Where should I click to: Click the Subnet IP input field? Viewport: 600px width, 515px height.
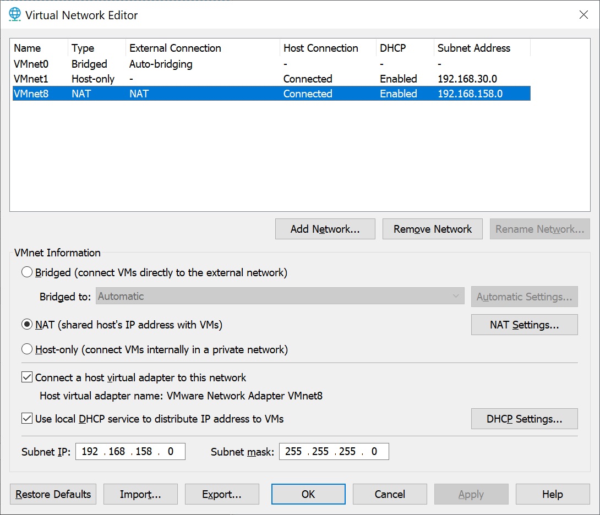(x=130, y=452)
